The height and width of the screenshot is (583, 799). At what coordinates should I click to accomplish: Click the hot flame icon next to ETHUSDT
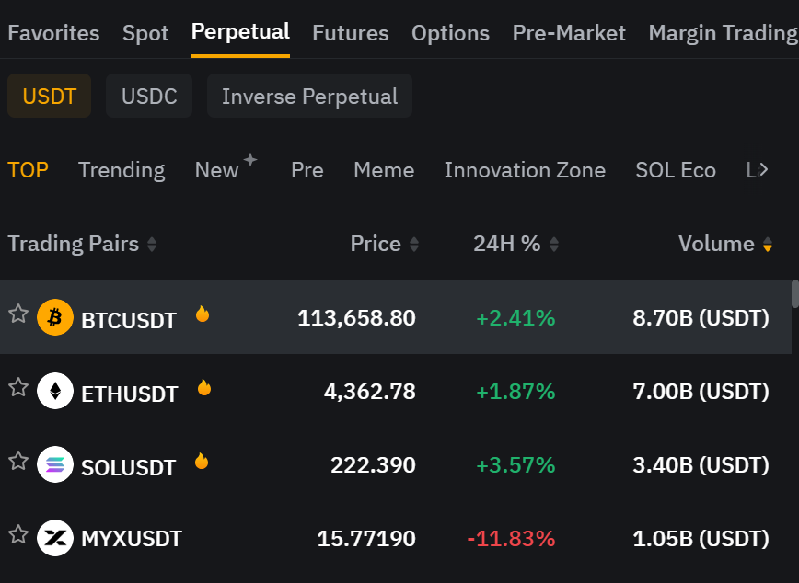(x=204, y=388)
